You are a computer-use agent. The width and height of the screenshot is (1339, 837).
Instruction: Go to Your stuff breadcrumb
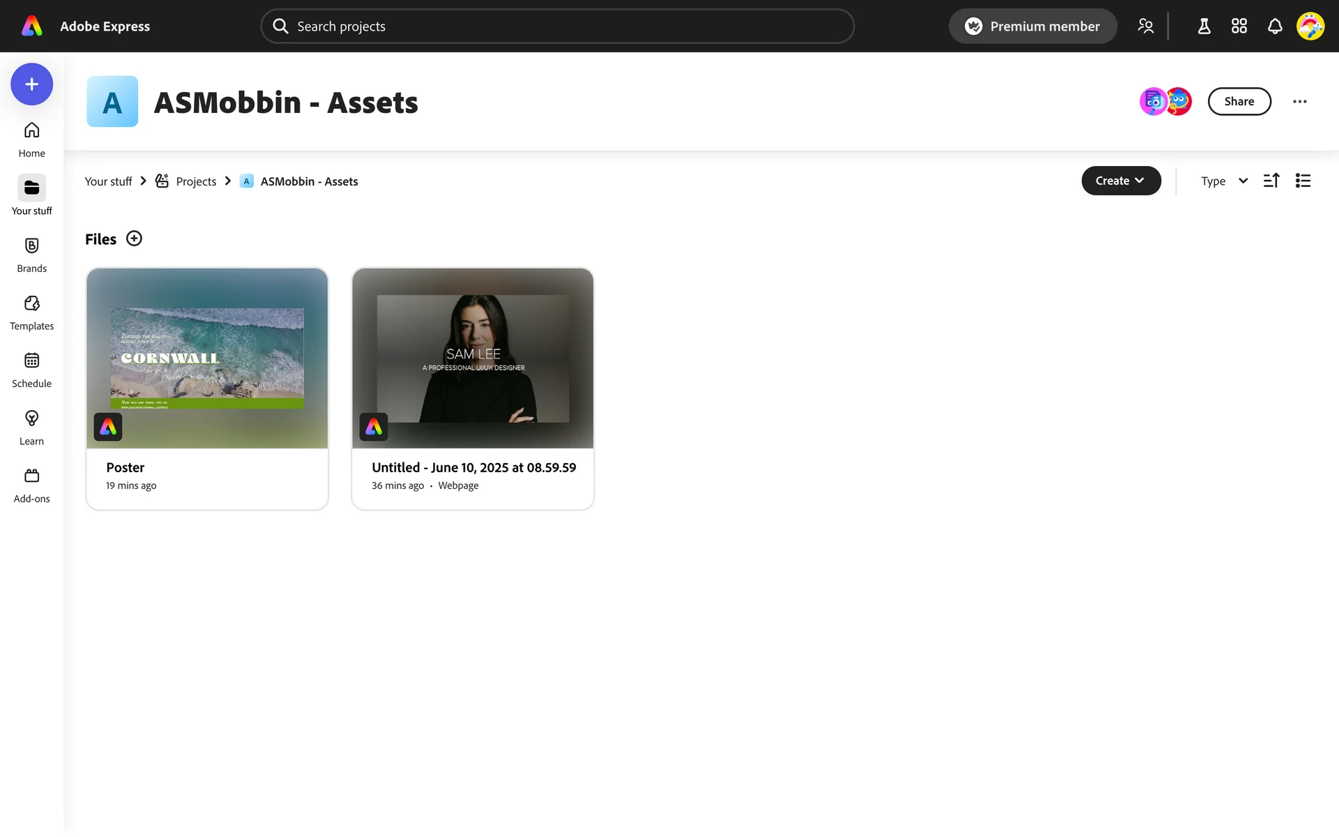(x=108, y=181)
